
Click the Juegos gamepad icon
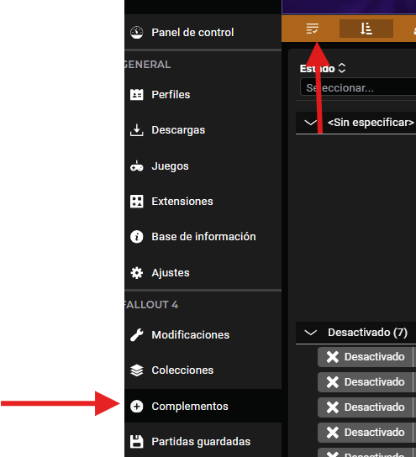[136, 166]
